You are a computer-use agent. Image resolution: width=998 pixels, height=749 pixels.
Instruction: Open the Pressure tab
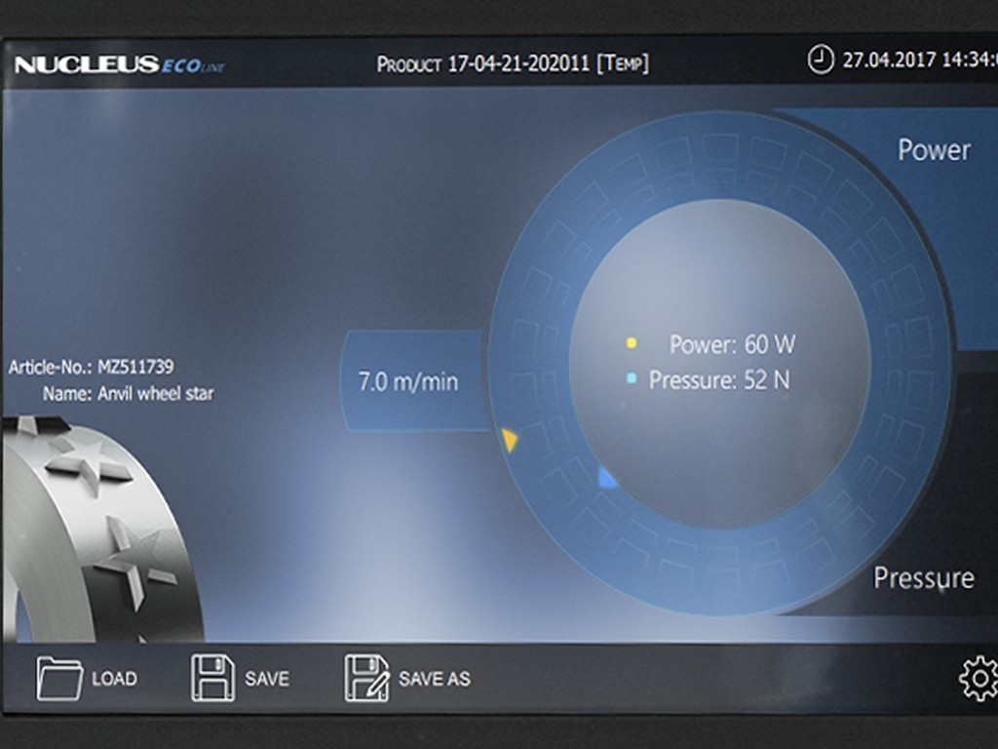[x=924, y=578]
